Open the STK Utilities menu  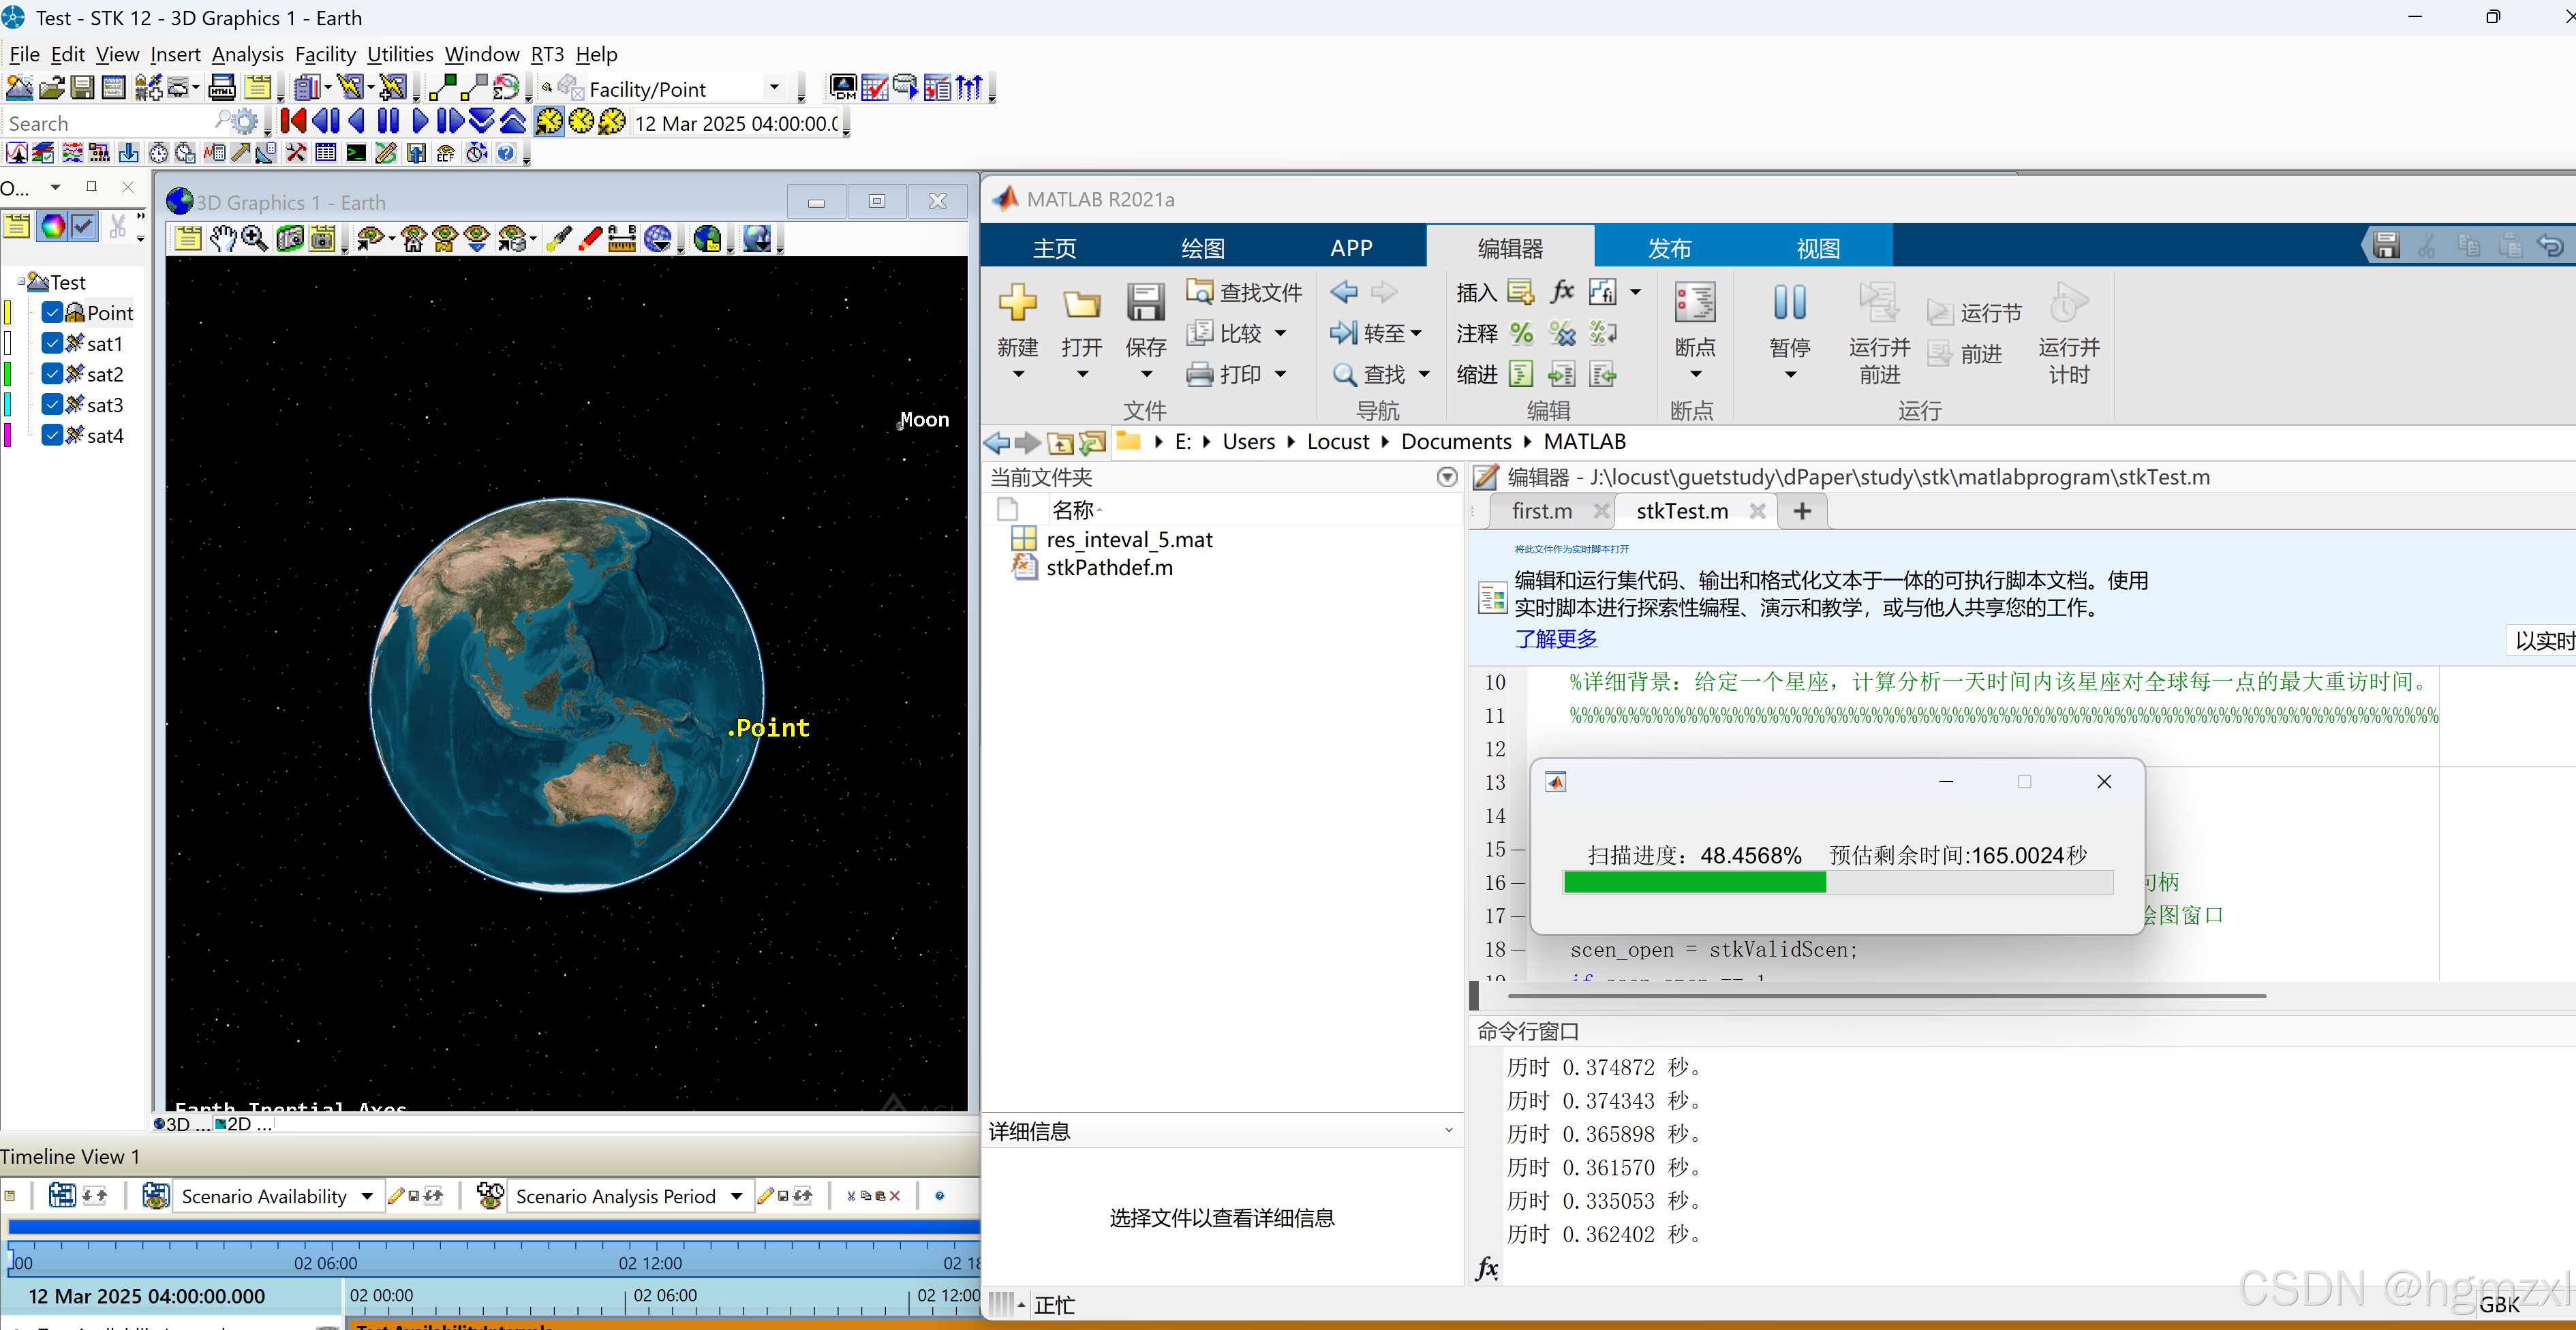click(x=400, y=54)
